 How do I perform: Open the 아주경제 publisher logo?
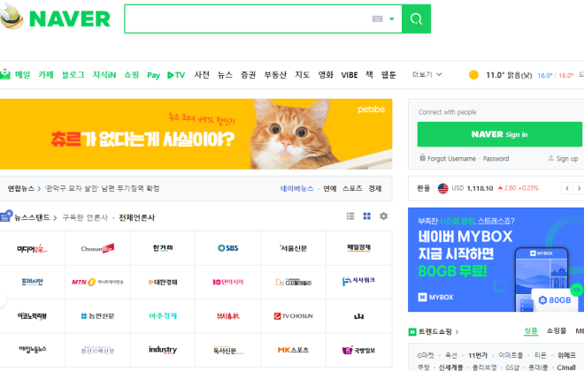163,316
